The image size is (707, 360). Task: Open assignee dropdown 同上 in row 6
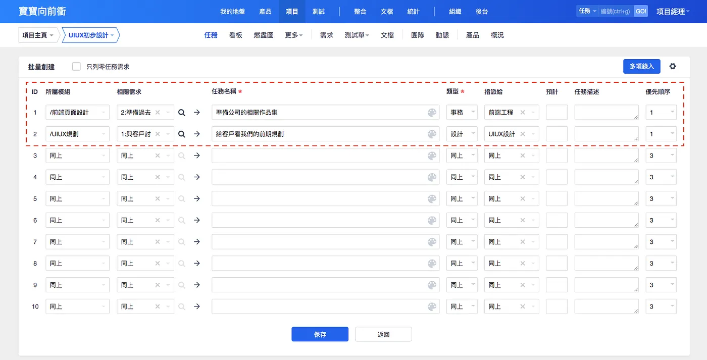pyautogui.click(x=512, y=220)
